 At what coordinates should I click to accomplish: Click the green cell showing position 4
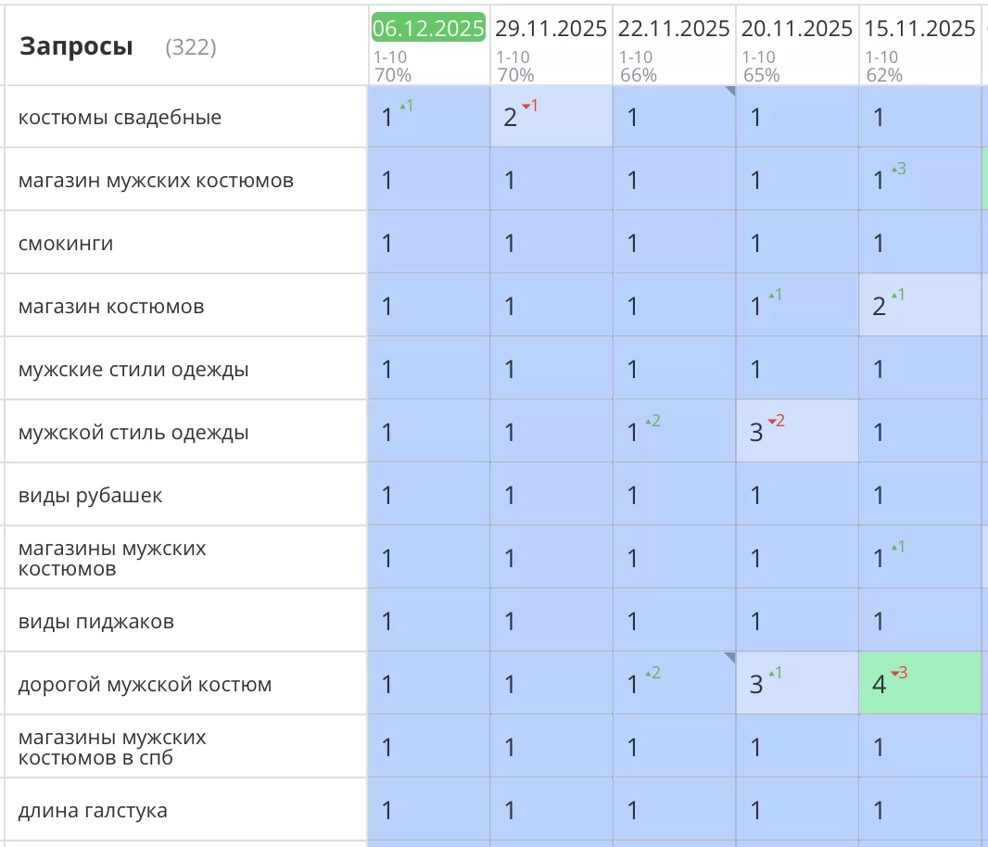pyautogui.click(x=919, y=684)
